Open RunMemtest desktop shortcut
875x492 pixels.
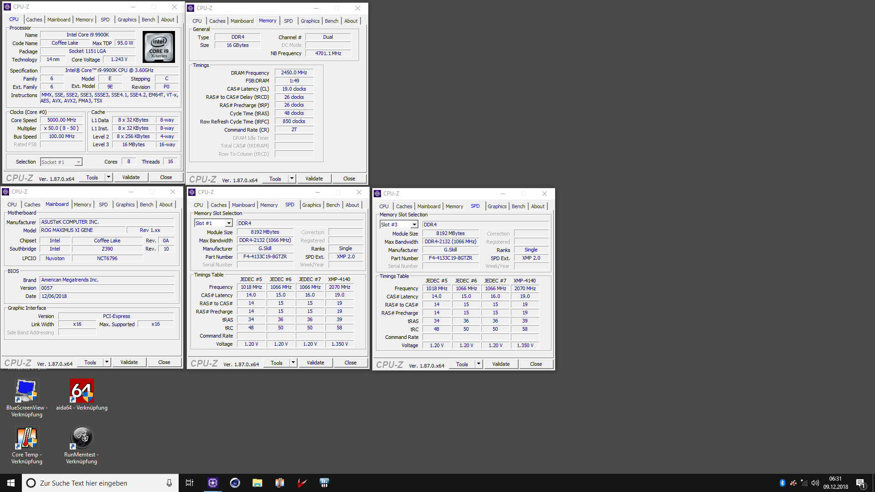tap(82, 445)
